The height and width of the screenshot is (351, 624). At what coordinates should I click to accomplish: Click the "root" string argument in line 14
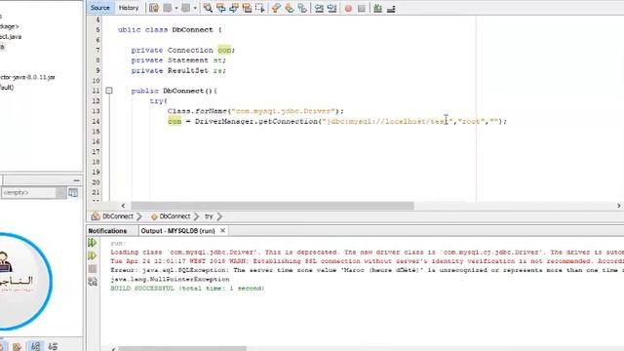tap(471, 121)
